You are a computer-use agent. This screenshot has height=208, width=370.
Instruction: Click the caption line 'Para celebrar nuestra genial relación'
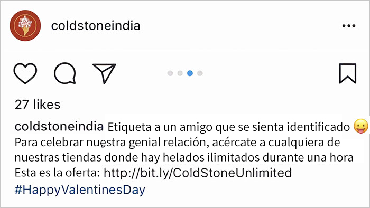point(112,143)
